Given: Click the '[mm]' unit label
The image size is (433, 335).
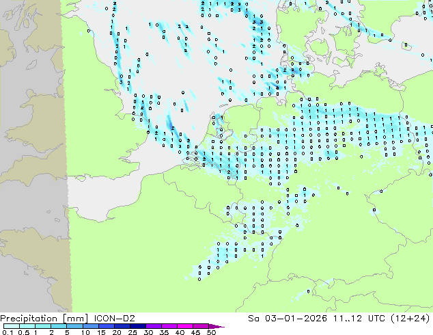Looking at the screenshot, I should pyautogui.click(x=75, y=319).
